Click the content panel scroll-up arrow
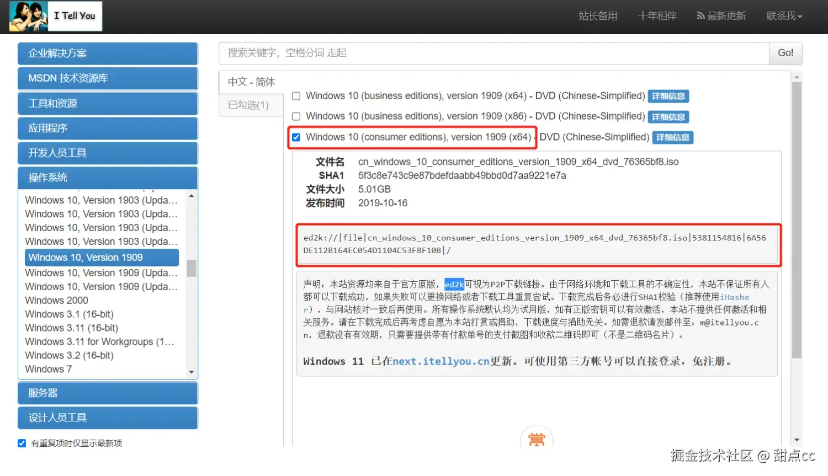This screenshot has height=476, width=828. [797, 77]
